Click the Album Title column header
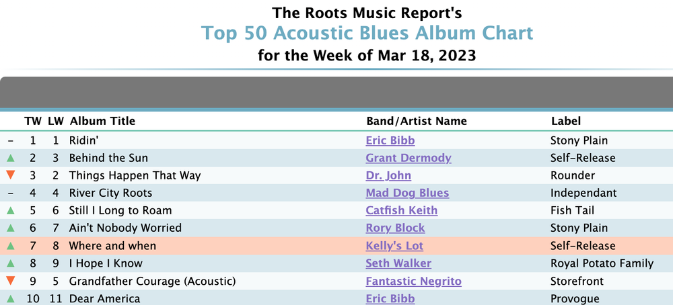 pyautogui.click(x=102, y=121)
